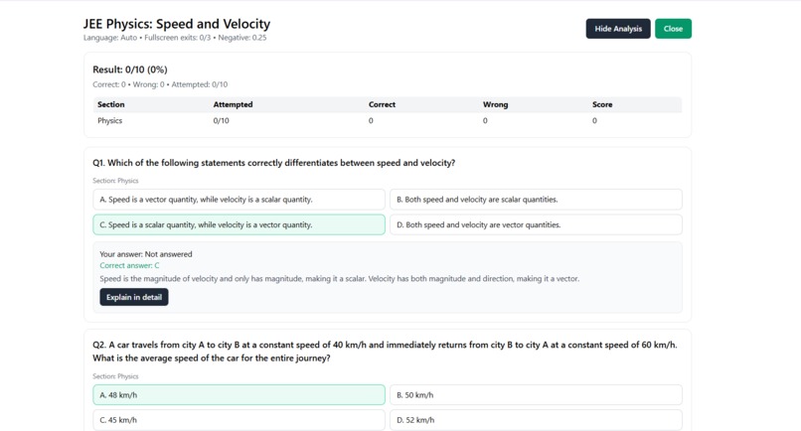
Task: Click the Hide Analysis button
Action: (617, 29)
